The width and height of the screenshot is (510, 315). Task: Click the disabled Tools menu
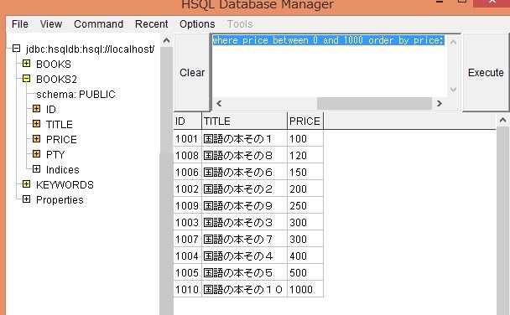(240, 24)
